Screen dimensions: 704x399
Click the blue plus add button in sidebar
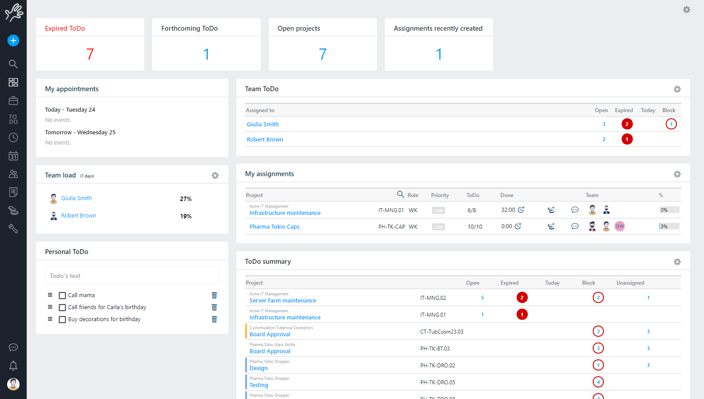coord(13,40)
